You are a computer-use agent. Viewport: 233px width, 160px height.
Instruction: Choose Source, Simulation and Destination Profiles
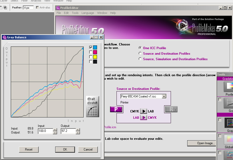point(140,59)
